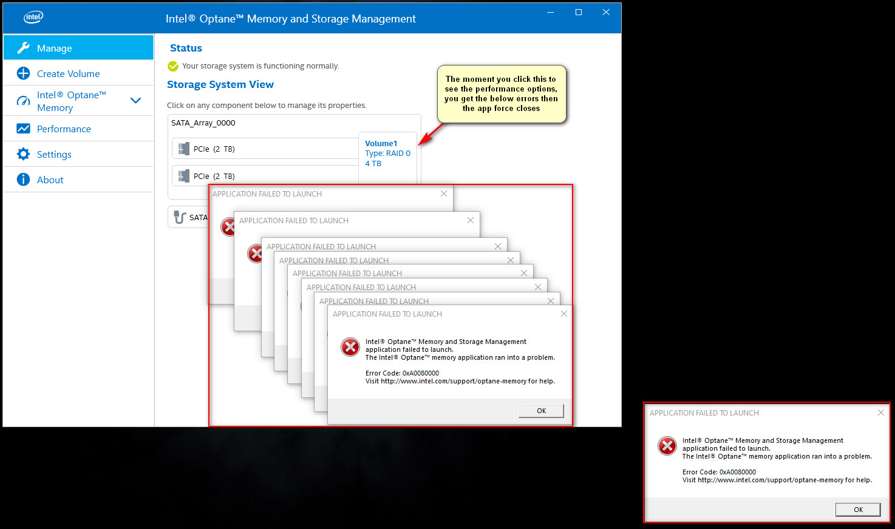Click Storage System View heading
This screenshot has height=529, width=895.
click(x=220, y=84)
